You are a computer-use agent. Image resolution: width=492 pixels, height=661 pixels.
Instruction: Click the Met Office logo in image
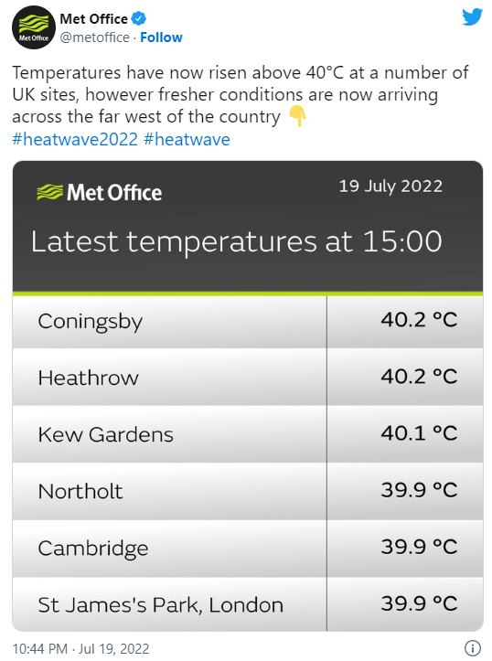[99, 192]
